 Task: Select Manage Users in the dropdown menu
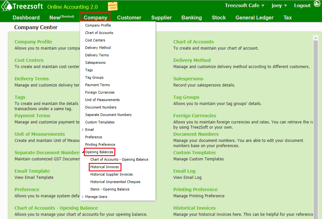click(x=96, y=197)
